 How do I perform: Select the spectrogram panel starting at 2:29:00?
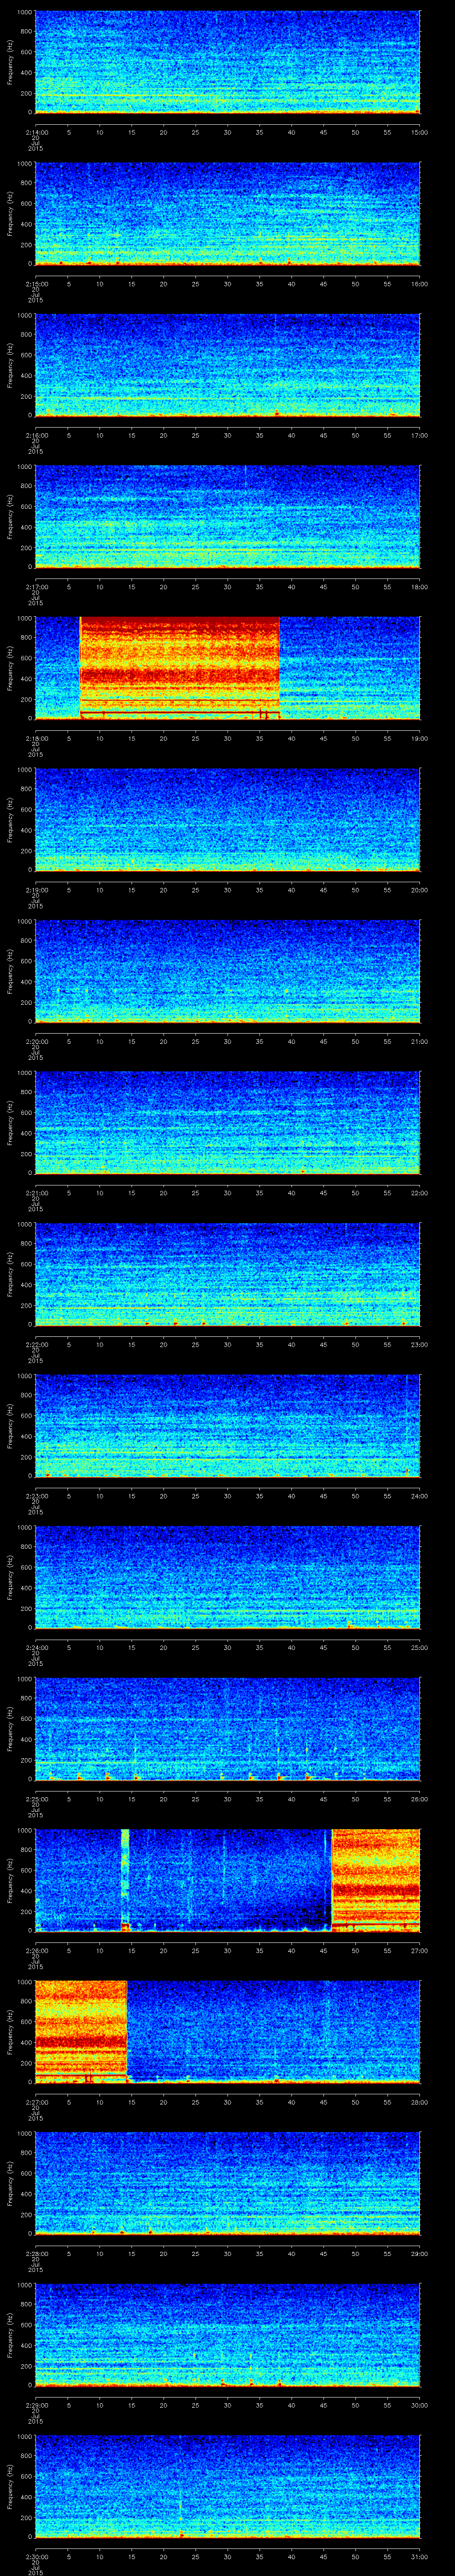(x=228, y=2335)
